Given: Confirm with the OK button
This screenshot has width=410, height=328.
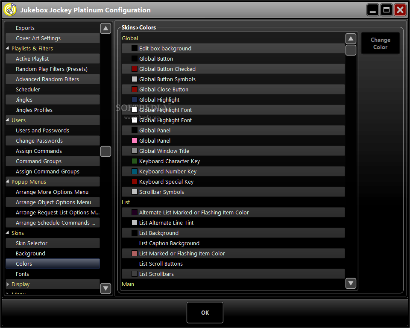Looking at the screenshot, I should tap(205, 313).
